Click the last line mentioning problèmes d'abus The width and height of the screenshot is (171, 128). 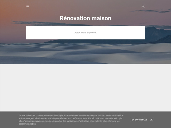[x=28, y=124]
